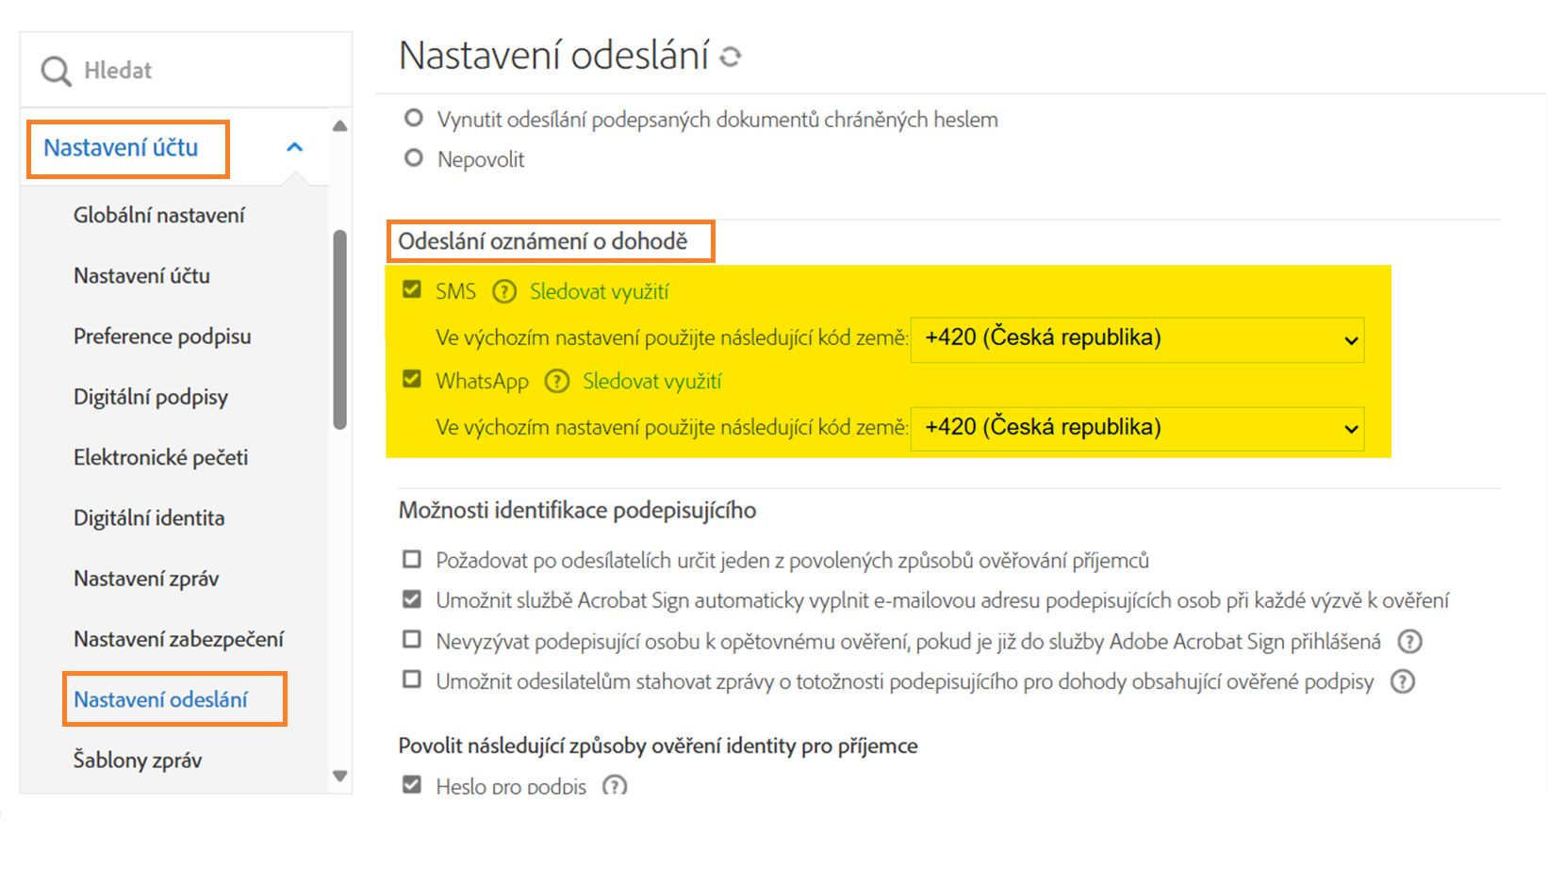Open Digitální podpisy settings
This screenshot has height=885, width=1548.
[x=151, y=397]
